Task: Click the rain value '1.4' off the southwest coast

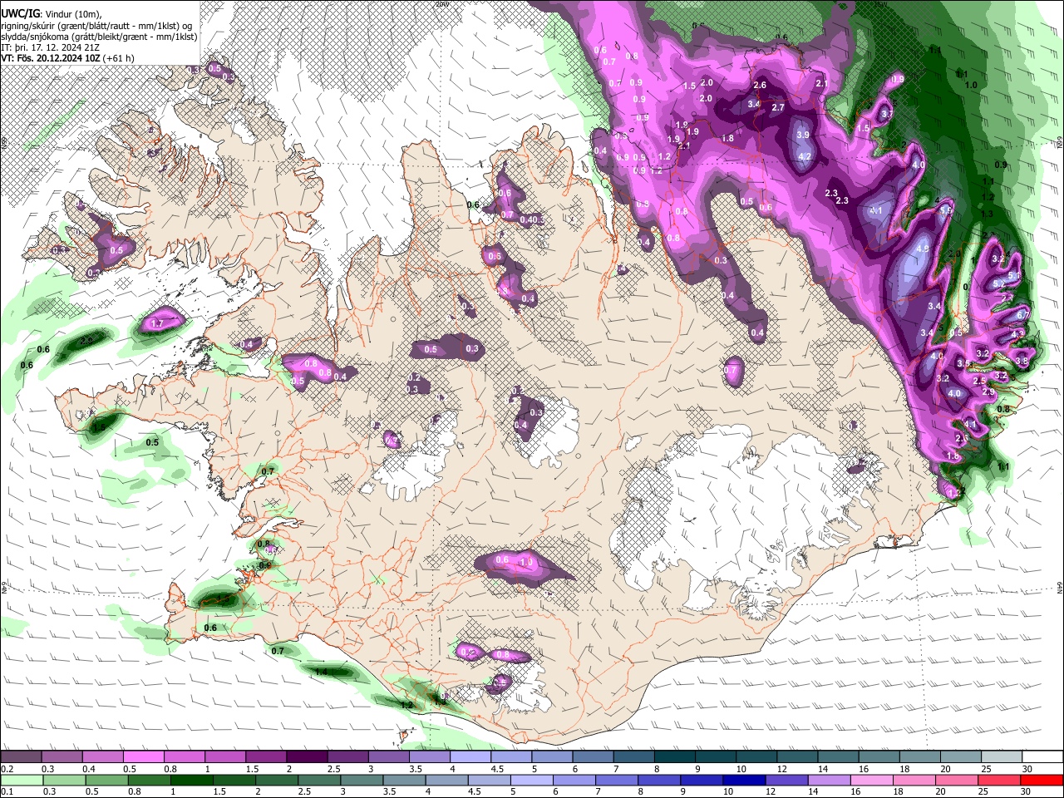Action: [322, 672]
